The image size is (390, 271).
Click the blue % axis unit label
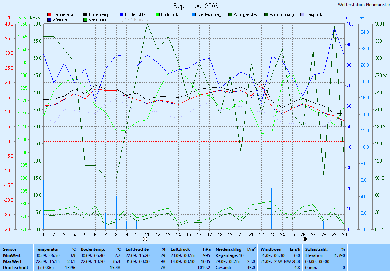coord(346,18)
